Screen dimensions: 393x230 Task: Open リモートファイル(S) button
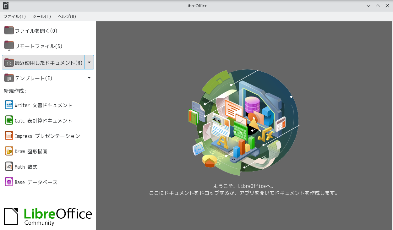pyautogui.click(x=48, y=46)
